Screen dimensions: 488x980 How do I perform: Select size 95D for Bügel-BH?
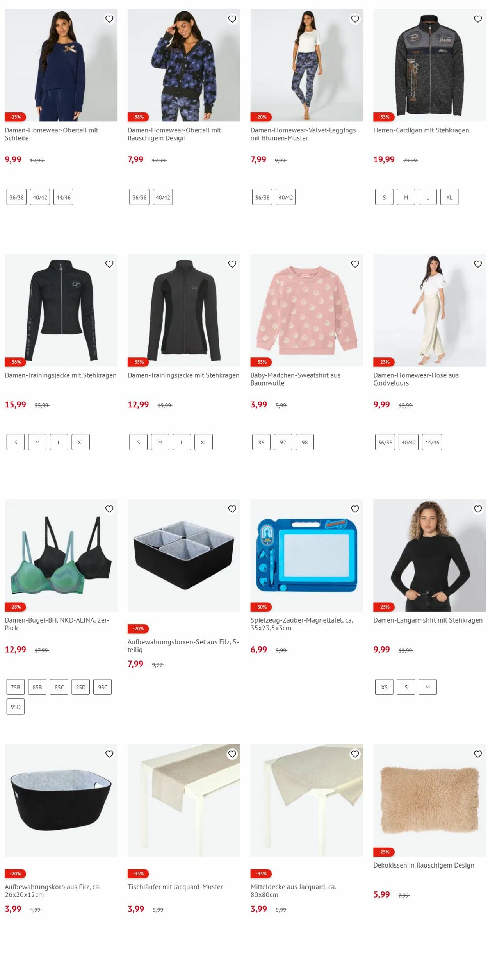click(16, 707)
